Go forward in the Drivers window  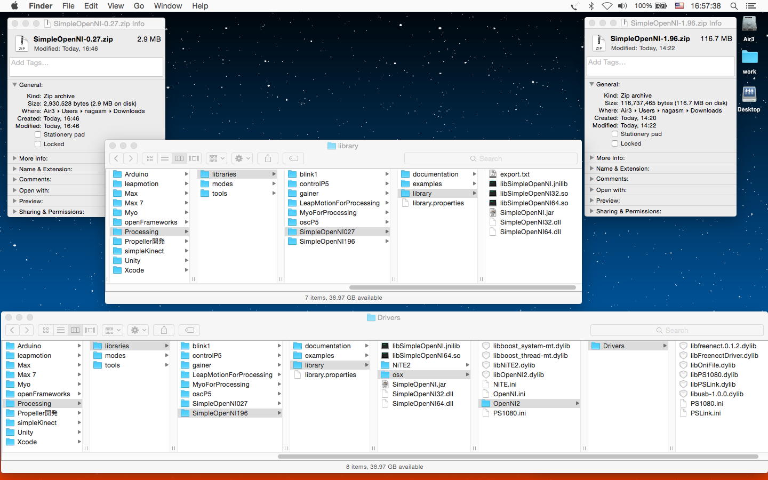(x=27, y=330)
